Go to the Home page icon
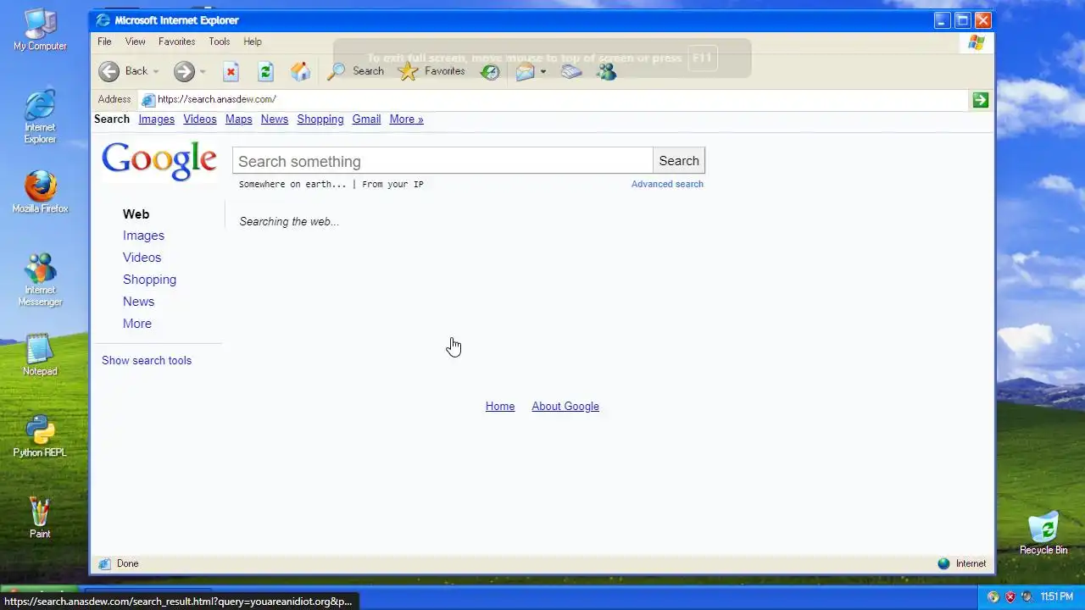The image size is (1085, 610). [x=300, y=72]
